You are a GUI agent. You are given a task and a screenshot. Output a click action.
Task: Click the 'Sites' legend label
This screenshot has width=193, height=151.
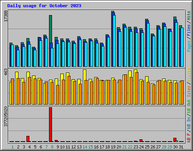189,91
